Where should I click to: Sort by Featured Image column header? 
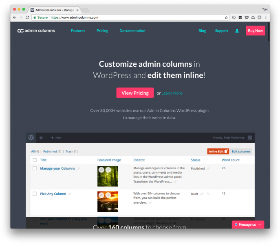pos(109,160)
